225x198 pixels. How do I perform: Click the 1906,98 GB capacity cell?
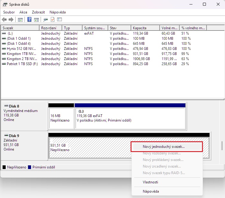point(141,59)
